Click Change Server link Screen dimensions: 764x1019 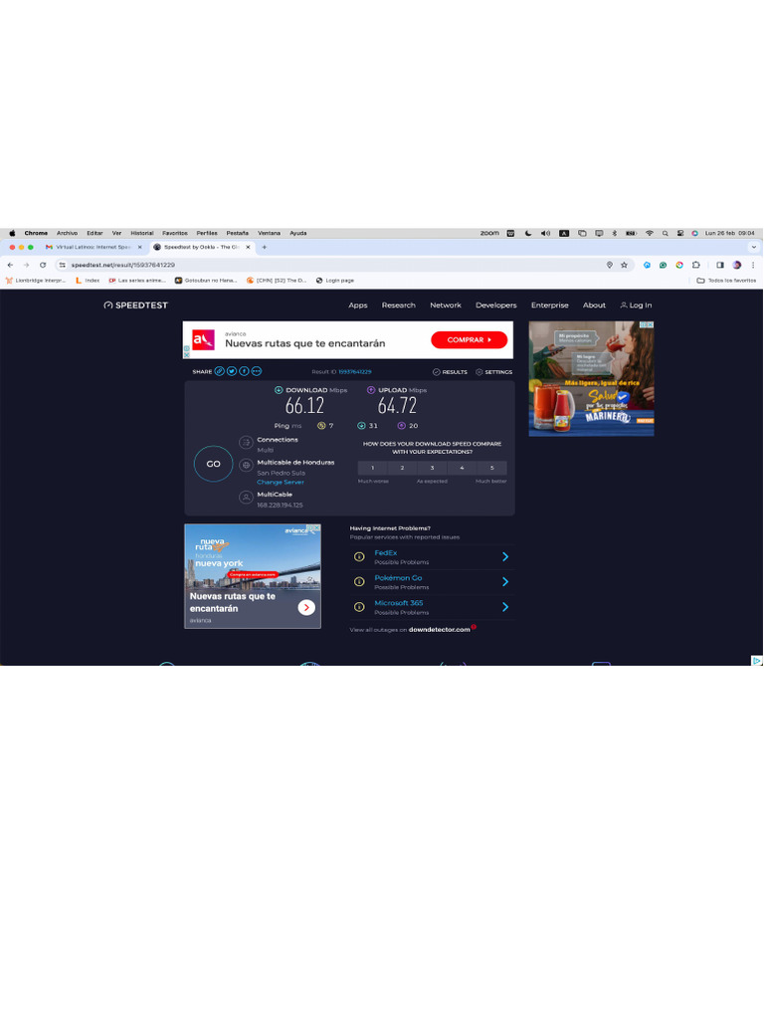280,483
